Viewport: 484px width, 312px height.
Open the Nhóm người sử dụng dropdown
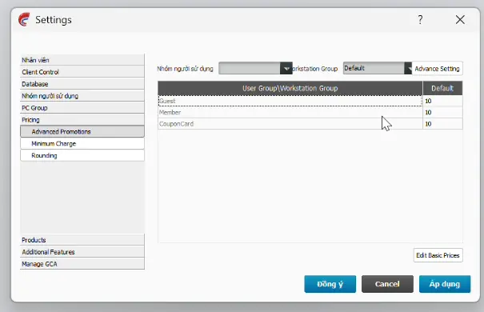tap(255, 68)
